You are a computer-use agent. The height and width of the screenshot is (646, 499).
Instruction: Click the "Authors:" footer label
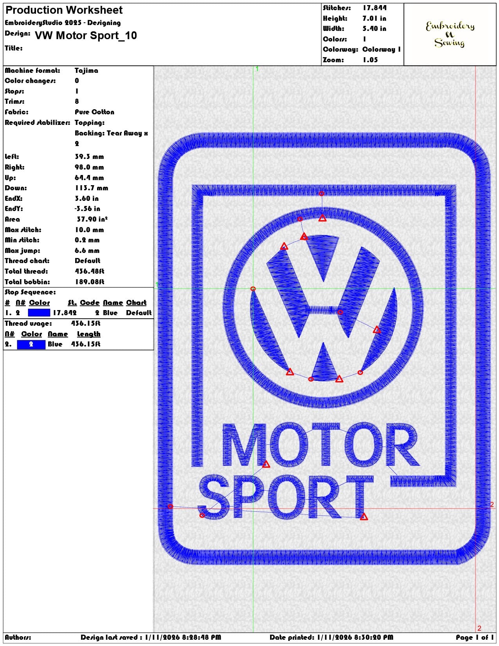point(18,637)
